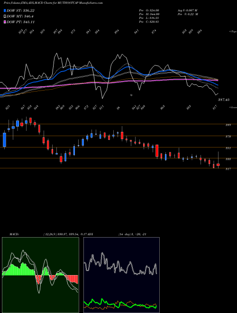Click the first large blue candlestick on the left
237x313 pixels.
(4, 140)
